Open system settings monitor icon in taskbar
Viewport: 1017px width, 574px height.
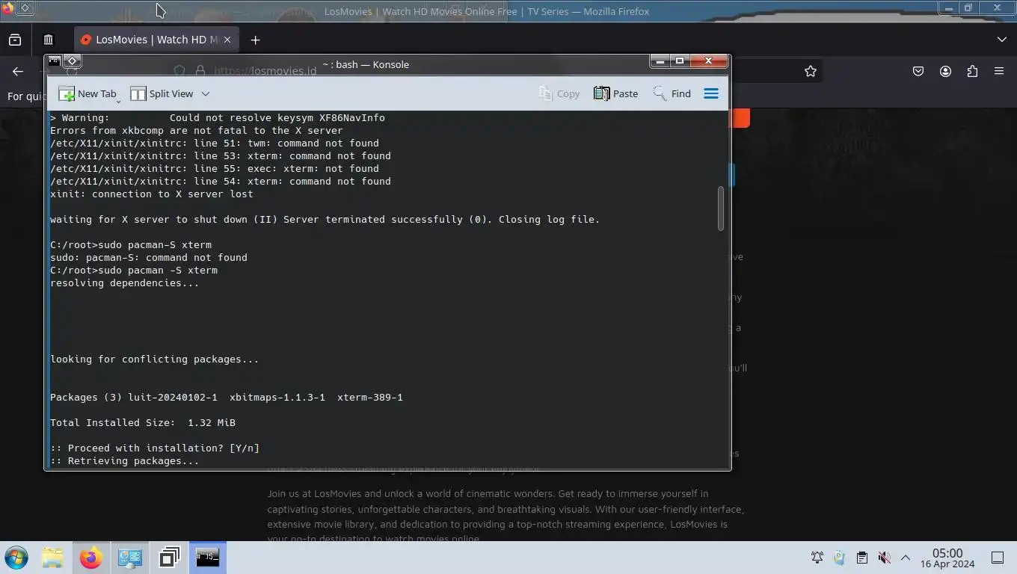130,558
